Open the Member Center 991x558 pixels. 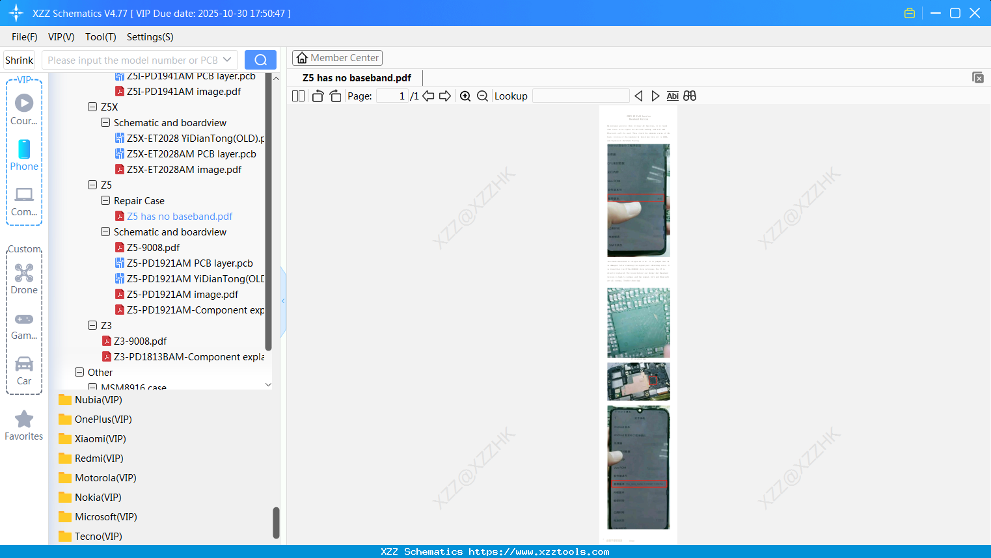click(x=337, y=58)
